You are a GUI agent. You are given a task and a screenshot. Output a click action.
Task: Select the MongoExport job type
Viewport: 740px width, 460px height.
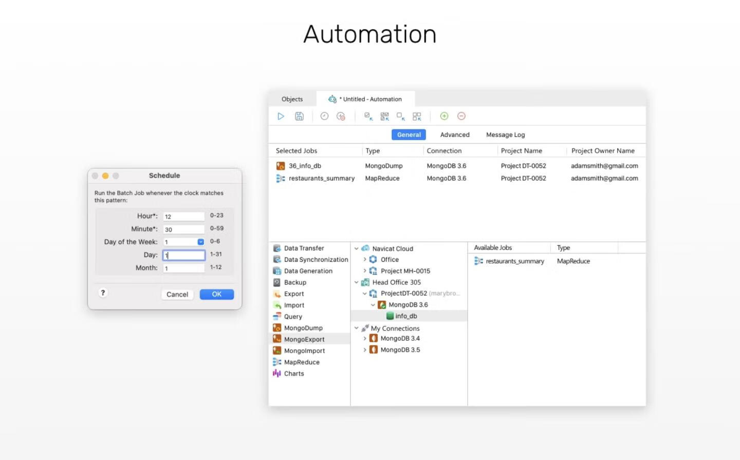tap(309, 339)
